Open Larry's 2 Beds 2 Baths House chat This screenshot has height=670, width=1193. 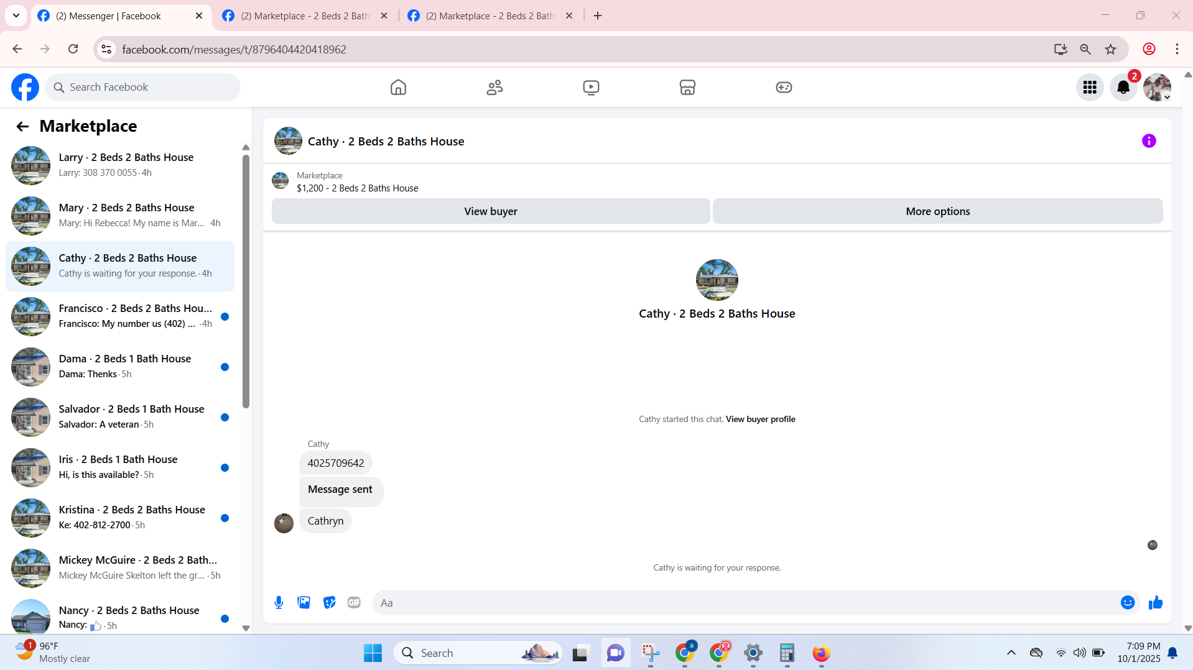coord(120,165)
